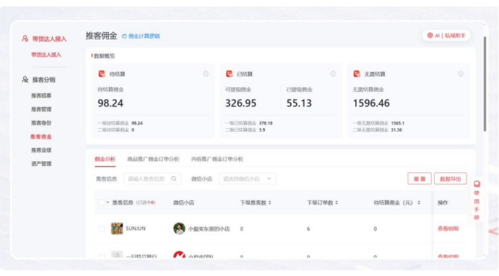Click the search magnifier in 推客信息 field
Image resolution: width=499 pixels, height=276 pixels.
(x=174, y=179)
